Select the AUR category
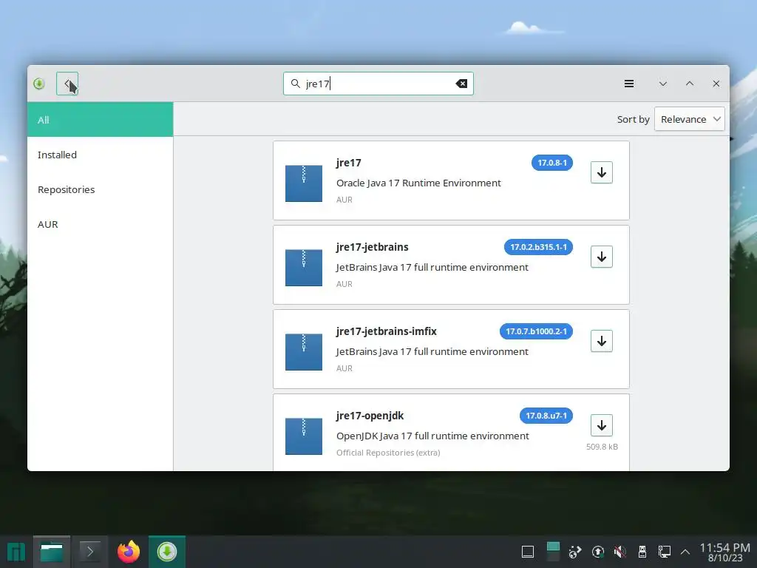This screenshot has width=757, height=568. 100,224
